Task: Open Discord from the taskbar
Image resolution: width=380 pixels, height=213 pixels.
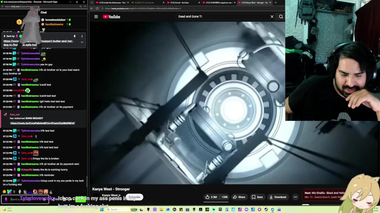Action: click(x=246, y=209)
